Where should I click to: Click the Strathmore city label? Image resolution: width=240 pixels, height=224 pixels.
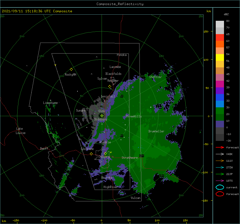point(130,158)
